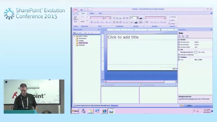Toggle align left in Paragraph group
217x122 pixels.
(114, 22)
